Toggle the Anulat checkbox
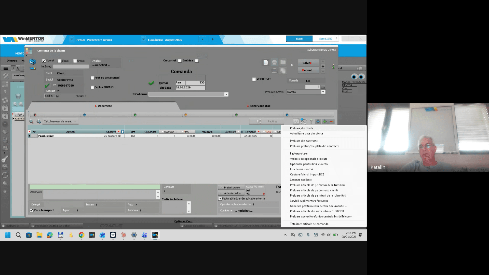 pyautogui.click(x=75, y=61)
